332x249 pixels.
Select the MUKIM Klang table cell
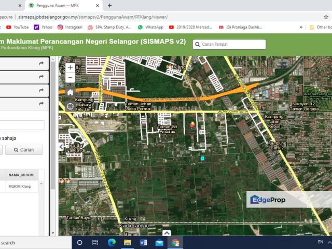coord(20,187)
